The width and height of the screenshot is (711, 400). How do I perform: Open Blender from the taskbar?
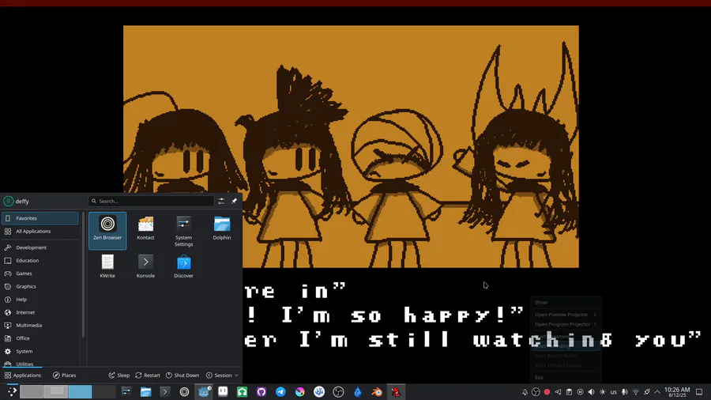pyautogui.click(x=377, y=391)
